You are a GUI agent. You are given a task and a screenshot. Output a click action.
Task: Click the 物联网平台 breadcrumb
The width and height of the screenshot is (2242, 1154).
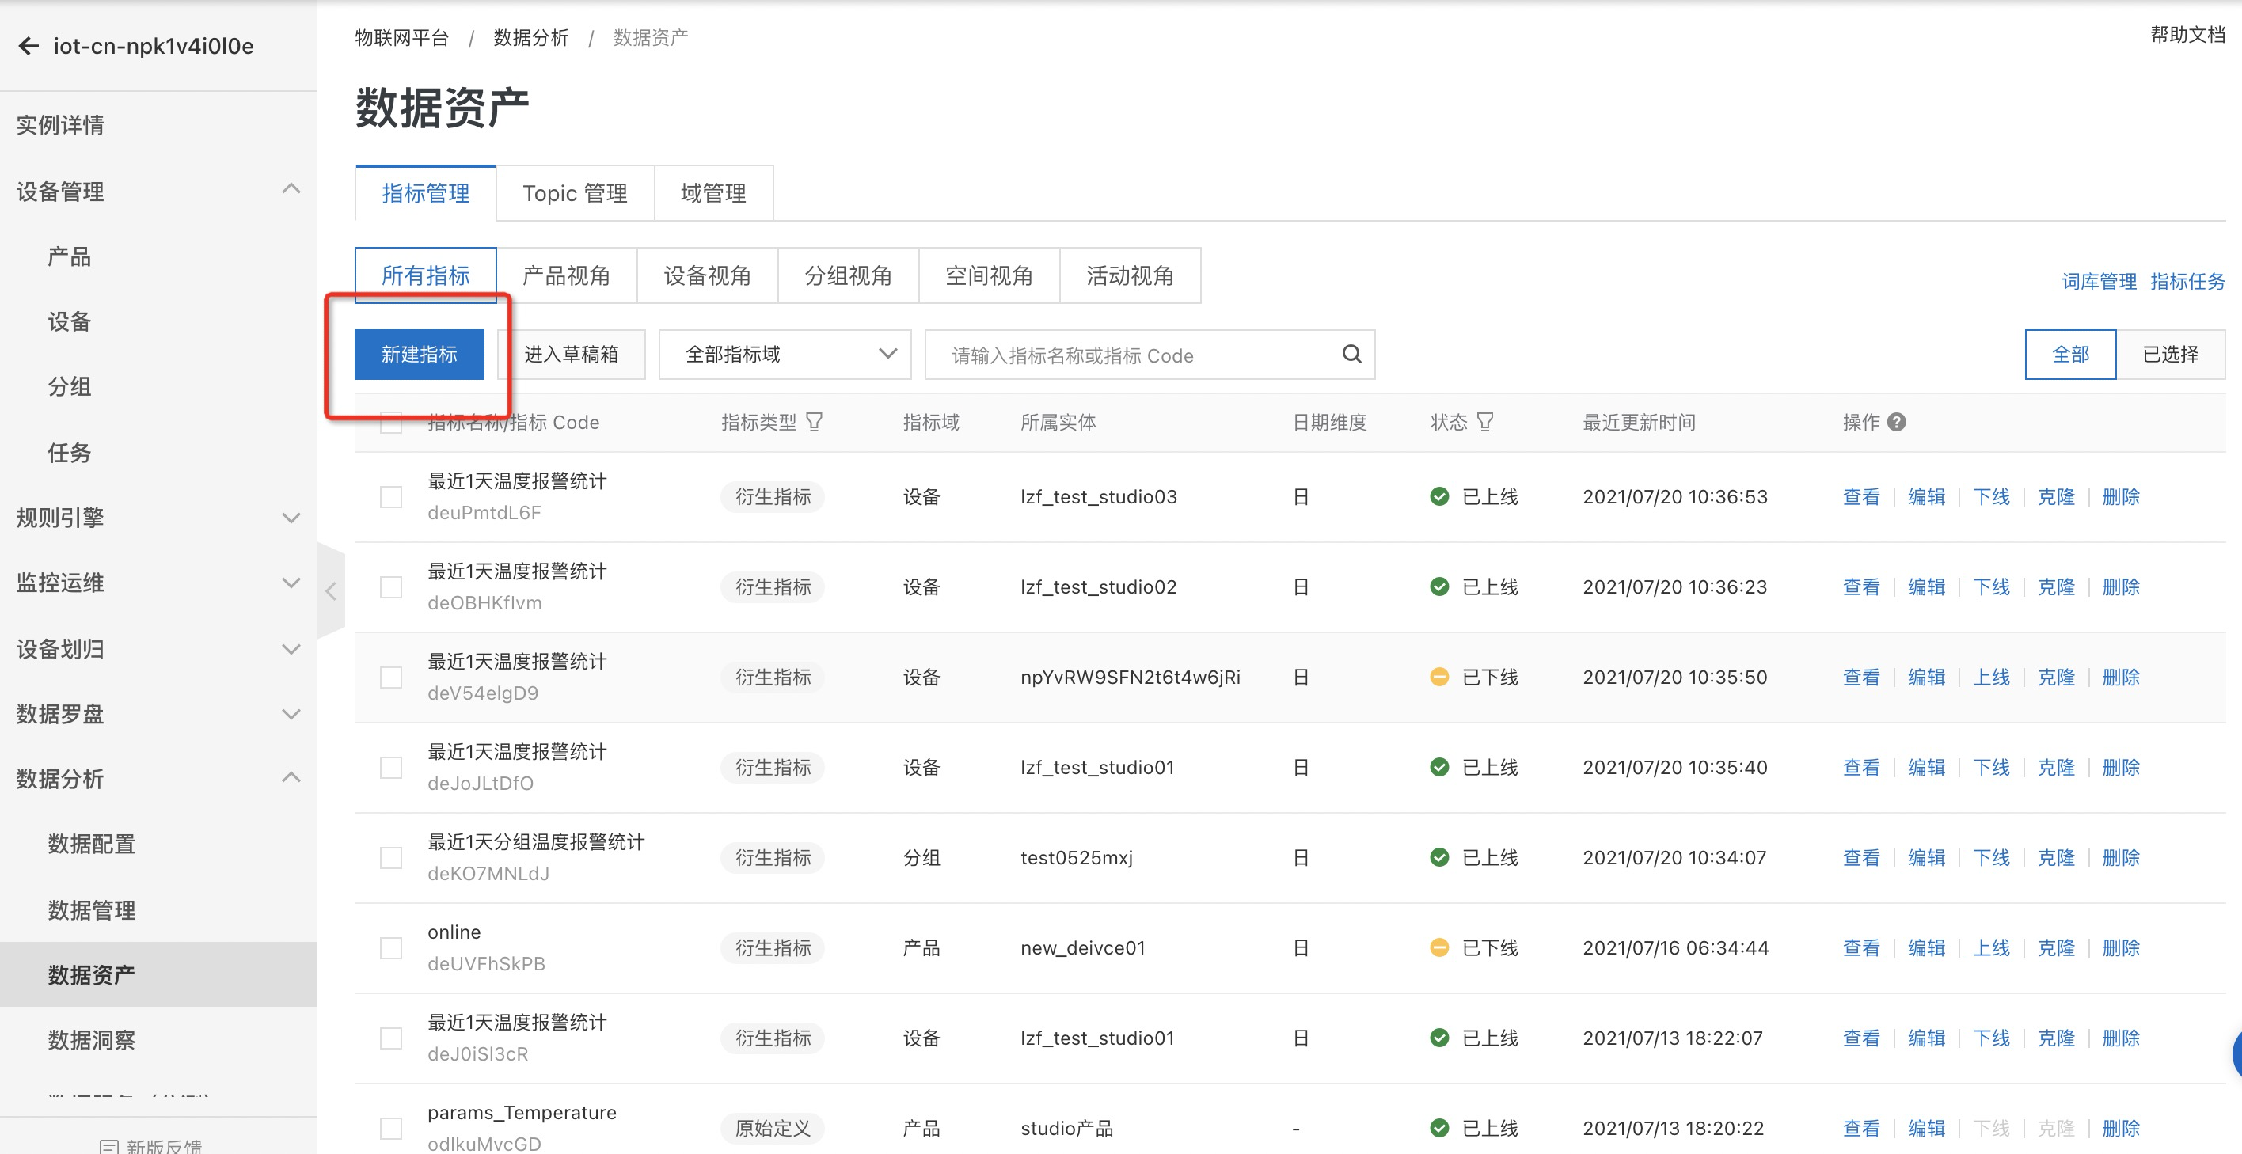pyautogui.click(x=401, y=37)
